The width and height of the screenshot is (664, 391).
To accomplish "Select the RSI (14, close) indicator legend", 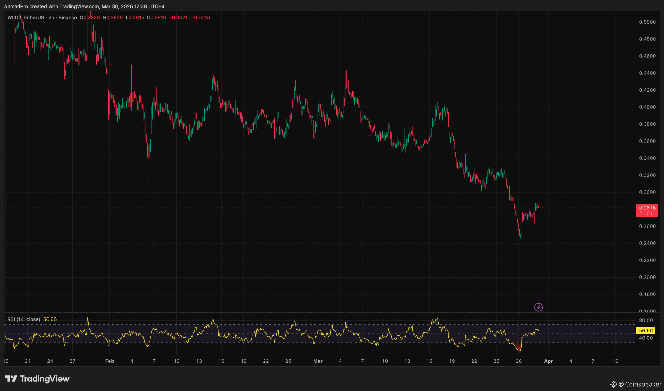I will (24, 319).
